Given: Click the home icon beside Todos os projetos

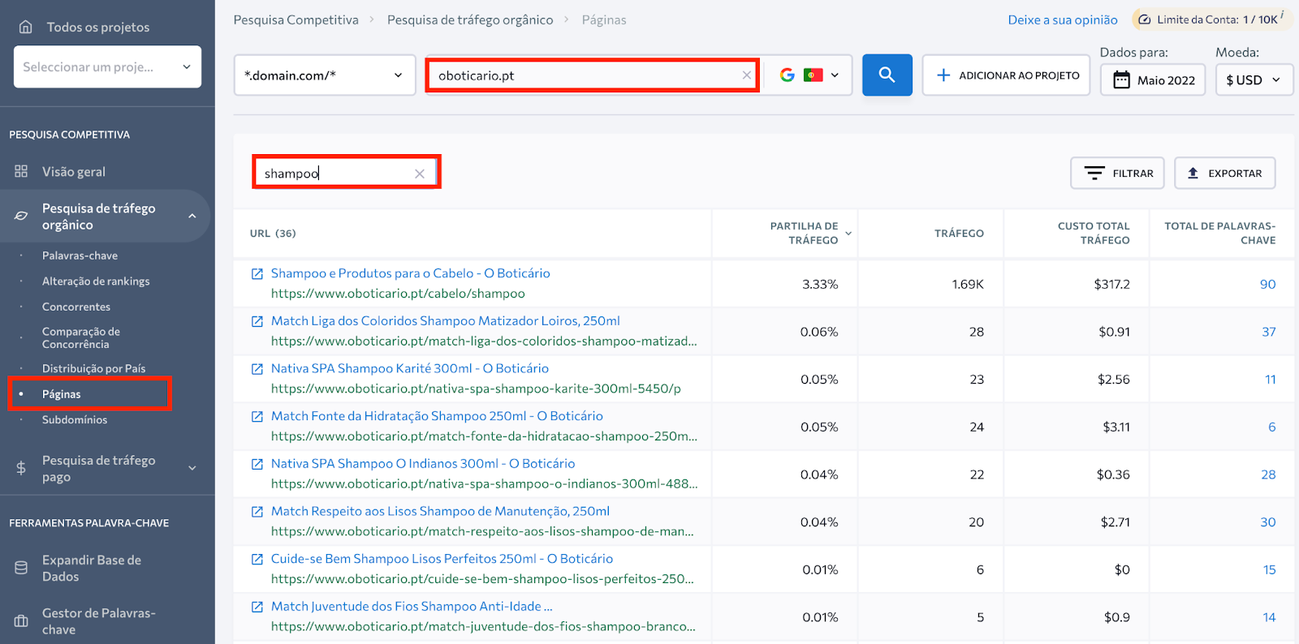Looking at the screenshot, I should 26,27.
